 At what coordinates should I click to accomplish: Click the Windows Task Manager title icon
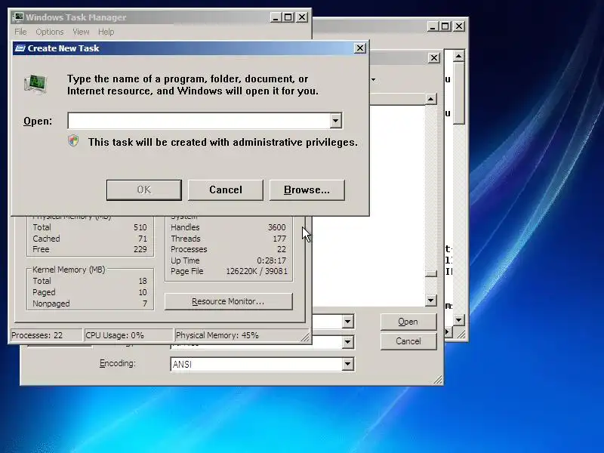(x=17, y=17)
